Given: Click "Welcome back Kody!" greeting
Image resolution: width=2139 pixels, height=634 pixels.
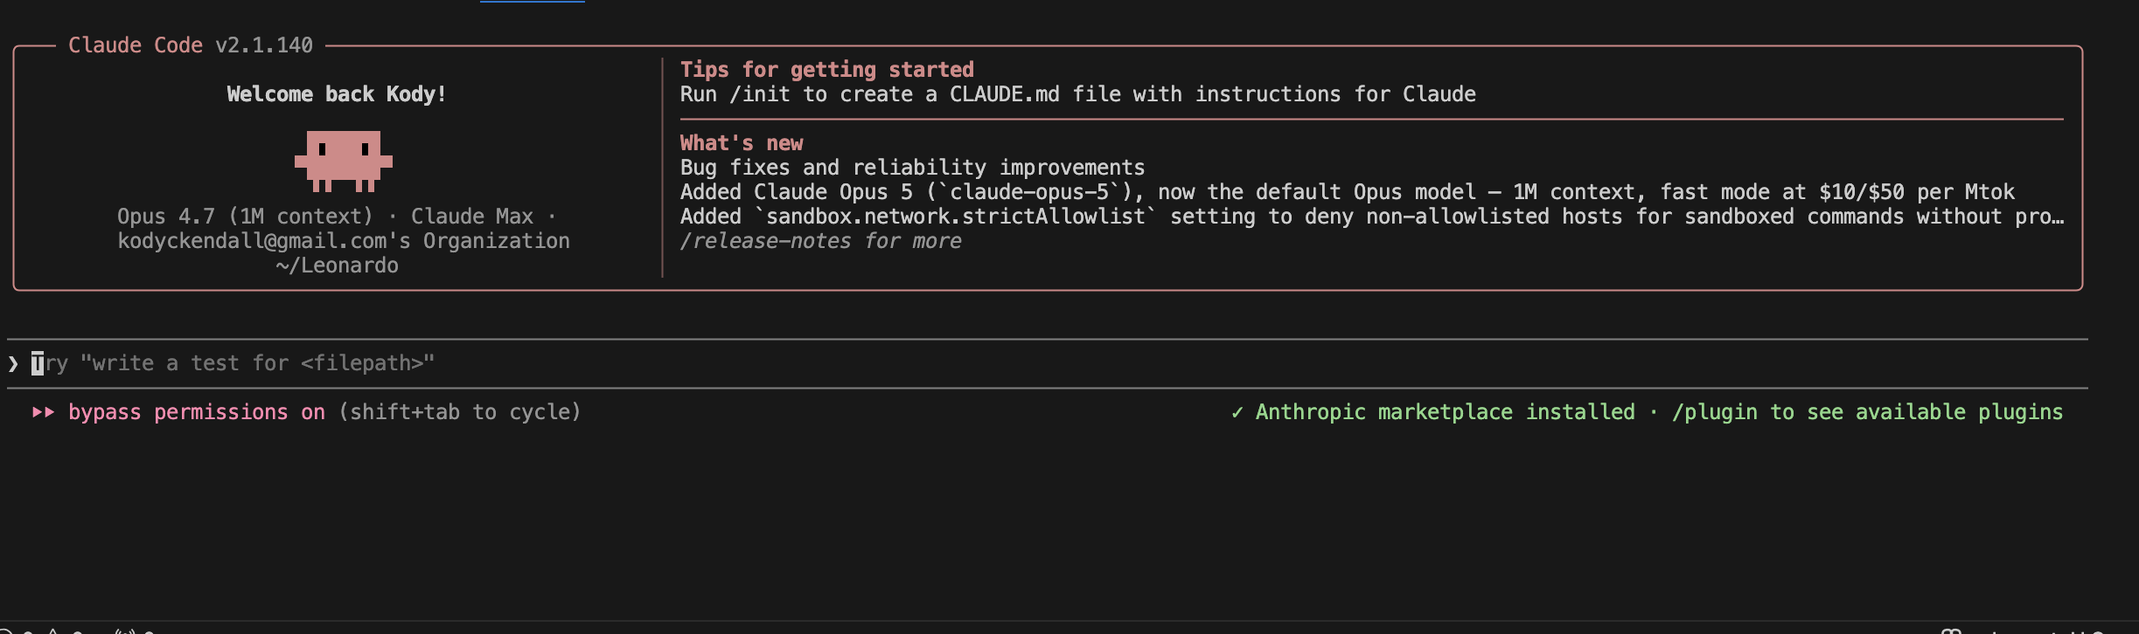Looking at the screenshot, I should (x=337, y=94).
